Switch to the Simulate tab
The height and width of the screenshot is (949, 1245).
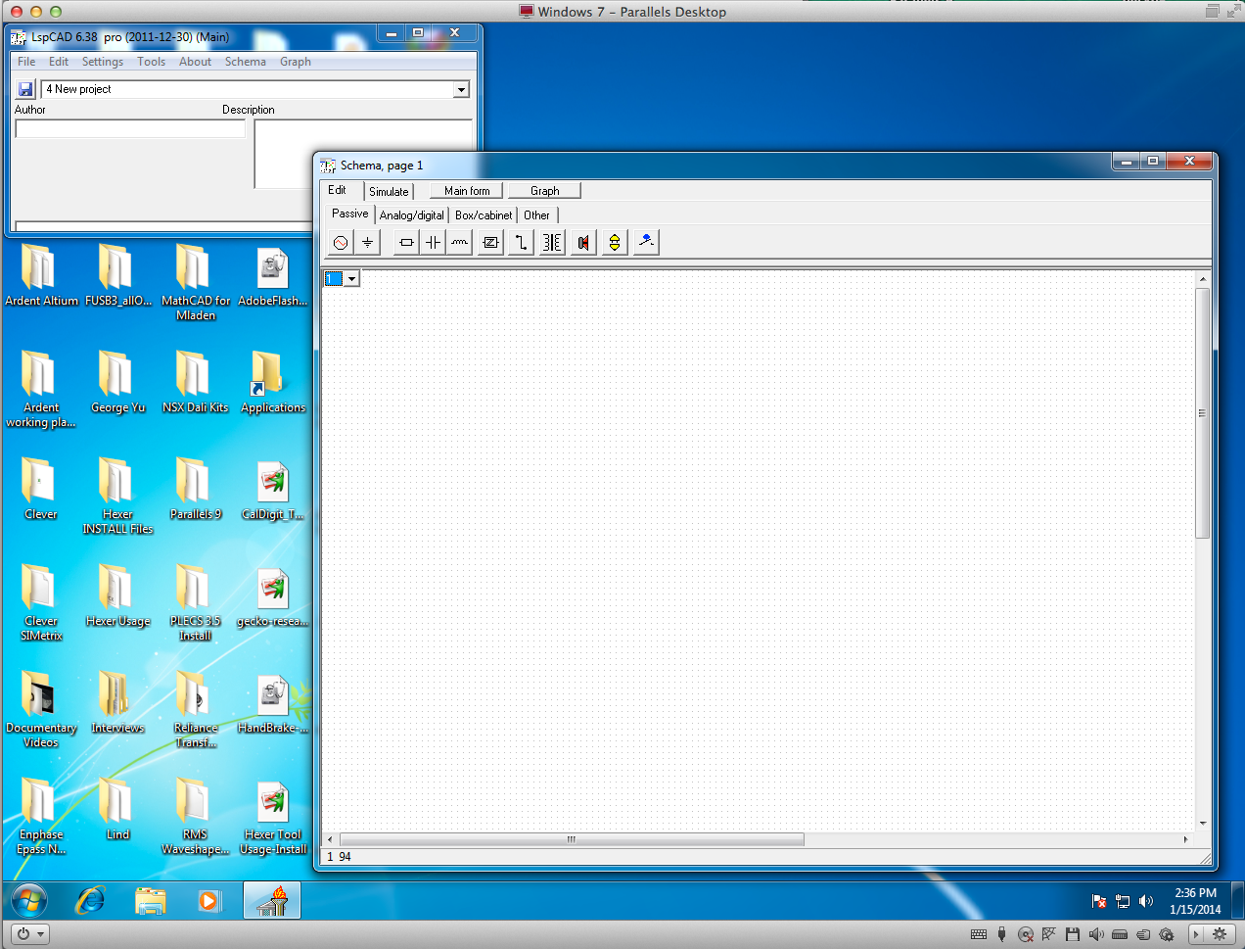389,191
